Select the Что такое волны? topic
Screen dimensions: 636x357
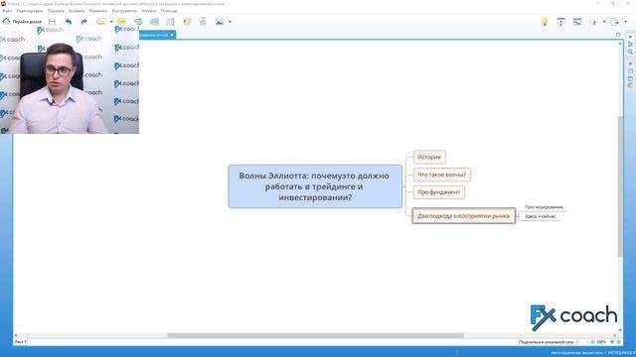click(442, 175)
